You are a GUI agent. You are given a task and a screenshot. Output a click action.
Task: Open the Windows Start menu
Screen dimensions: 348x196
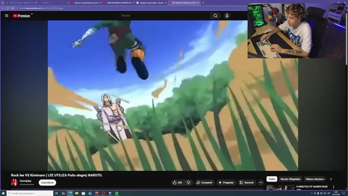click(3, 193)
